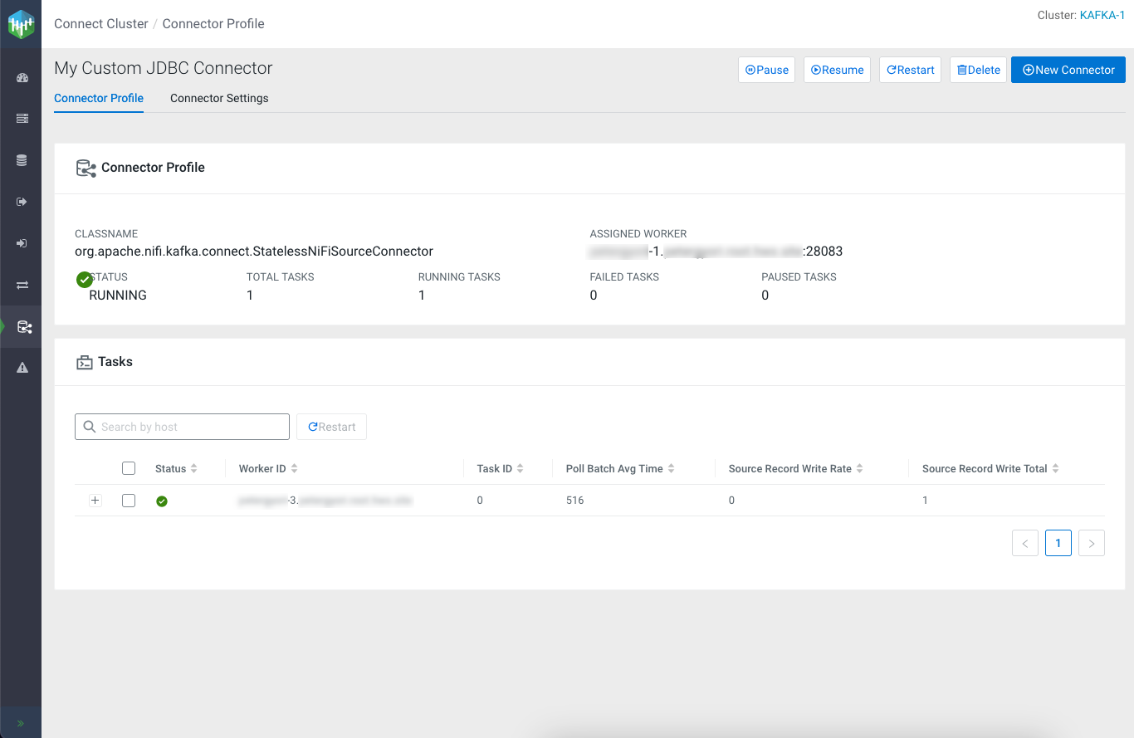Sort by Poll Batch Avg Time column

pyautogui.click(x=671, y=469)
